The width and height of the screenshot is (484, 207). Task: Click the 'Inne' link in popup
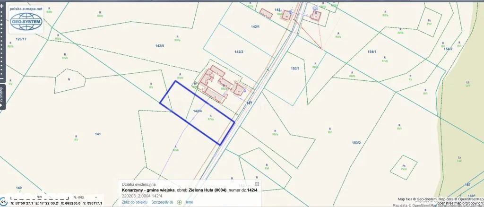point(190,202)
